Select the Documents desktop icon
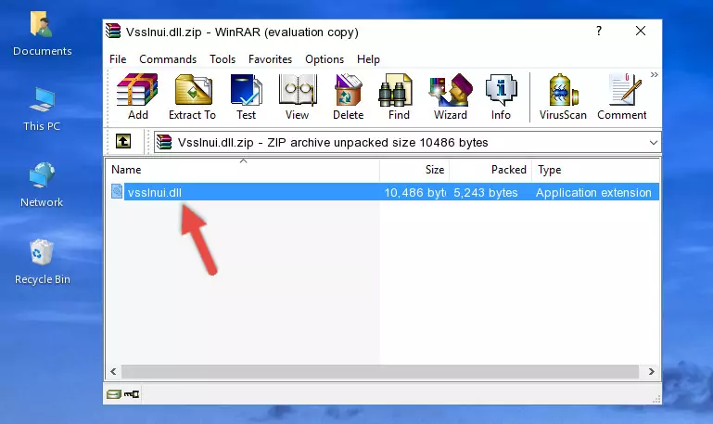 (x=43, y=34)
